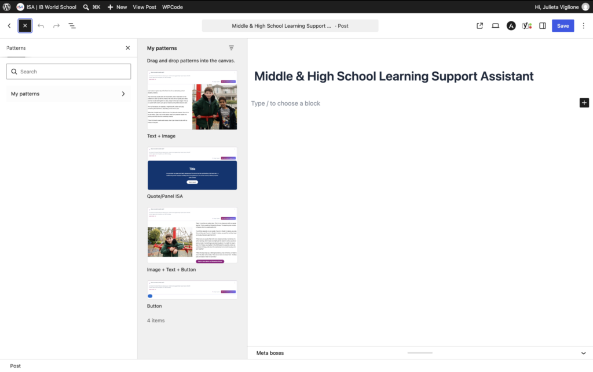Insert the Image + Text + Button pattern

[x=192, y=235]
